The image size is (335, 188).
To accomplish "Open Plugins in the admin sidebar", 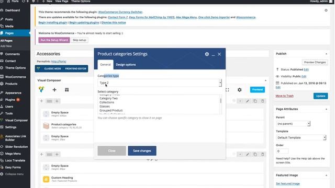I will coord(10,100).
